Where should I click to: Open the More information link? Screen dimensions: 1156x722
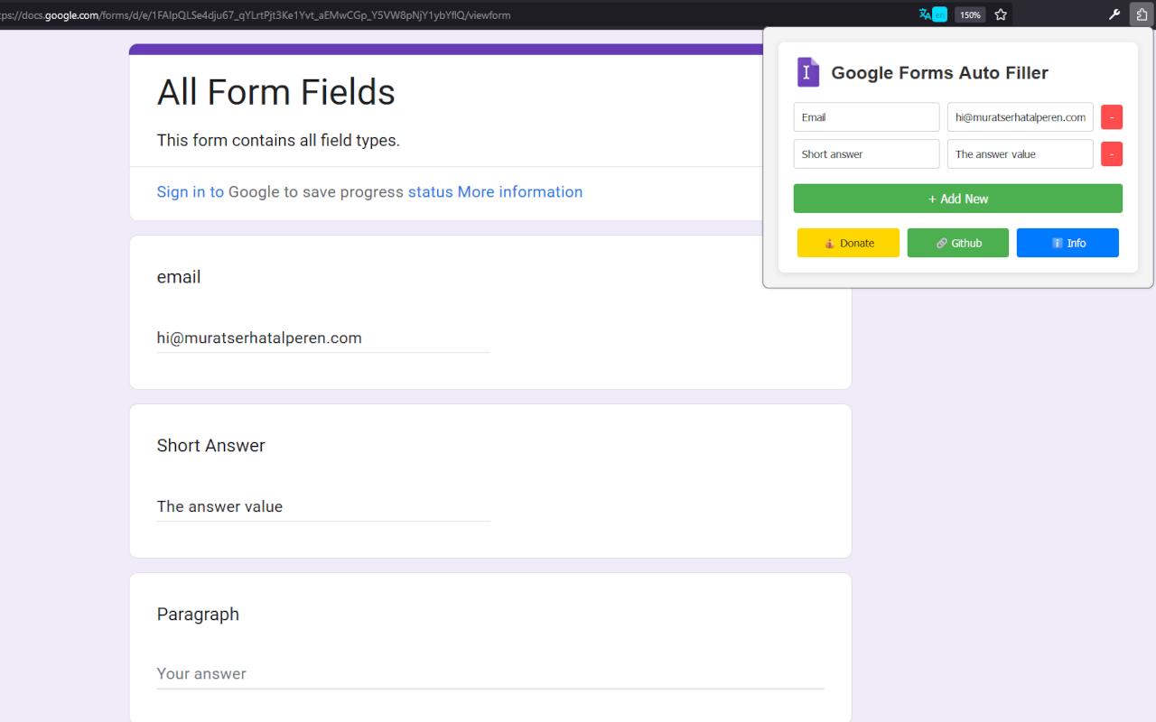point(519,191)
